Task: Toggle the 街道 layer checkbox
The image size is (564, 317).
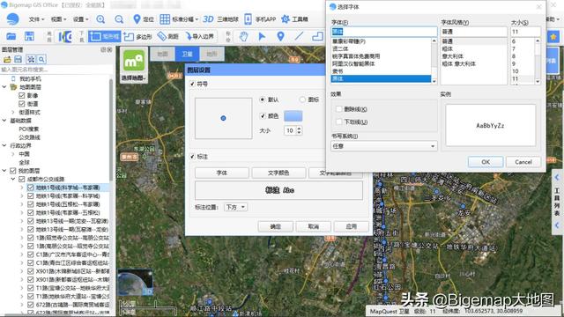Action: click(21, 104)
